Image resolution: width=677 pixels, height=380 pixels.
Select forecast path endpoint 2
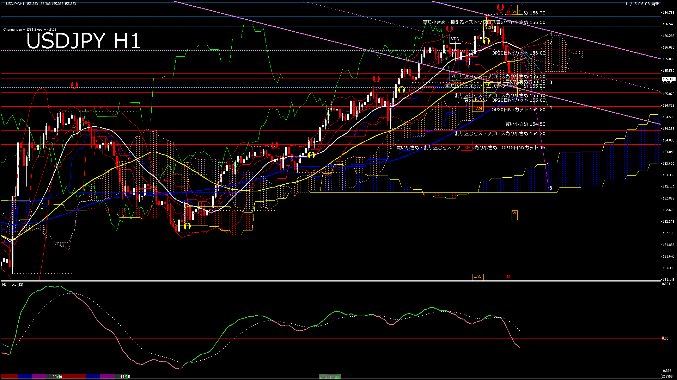[x=551, y=43]
